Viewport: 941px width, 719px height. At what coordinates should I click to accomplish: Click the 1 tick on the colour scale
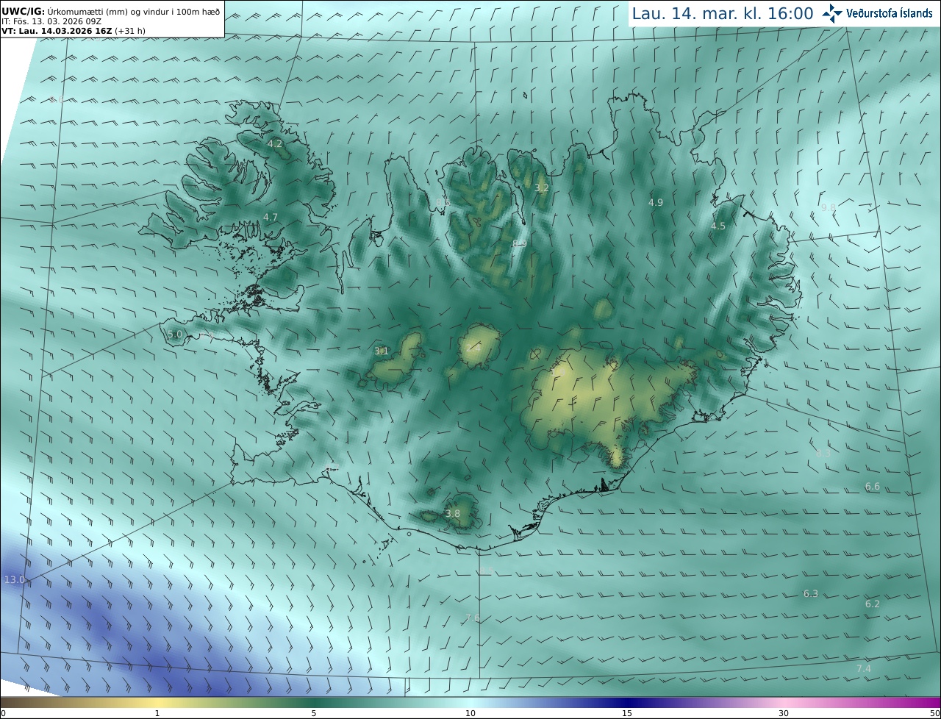pyautogui.click(x=157, y=713)
